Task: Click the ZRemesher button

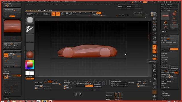Action: coord(165,67)
